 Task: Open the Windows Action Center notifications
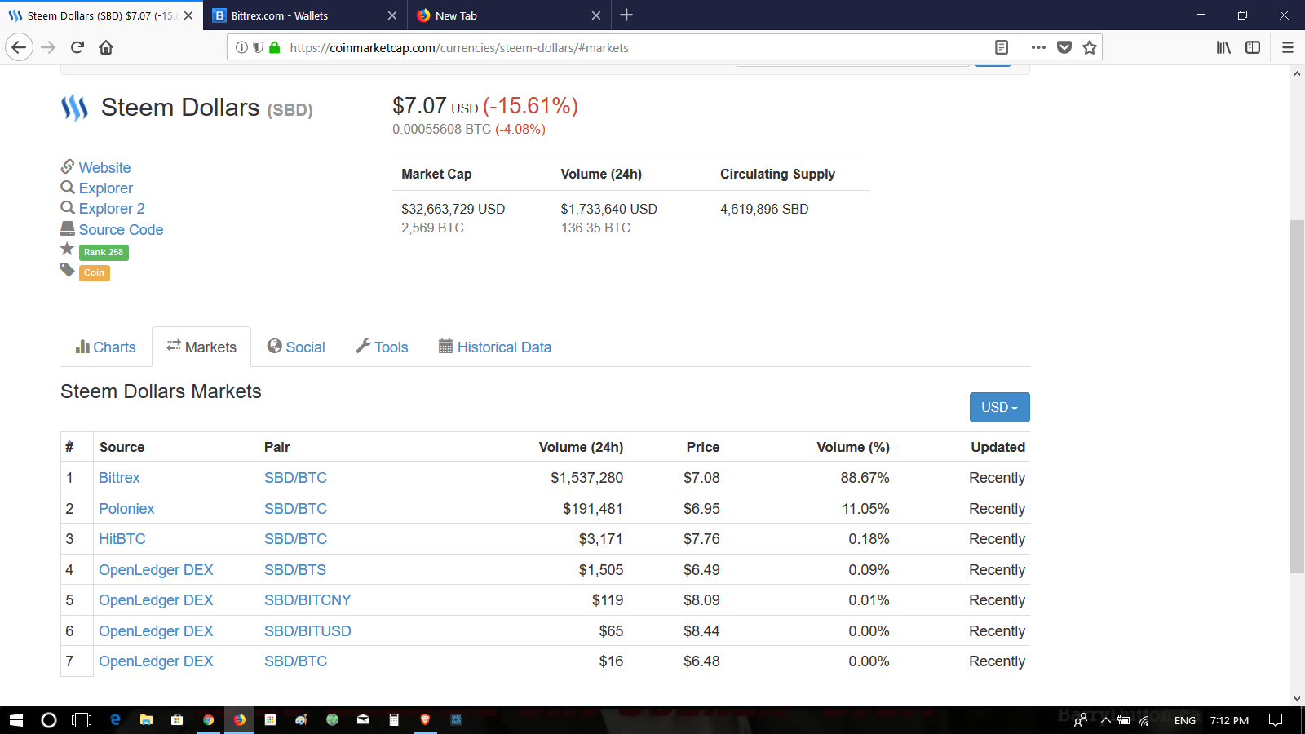pyautogui.click(x=1276, y=720)
